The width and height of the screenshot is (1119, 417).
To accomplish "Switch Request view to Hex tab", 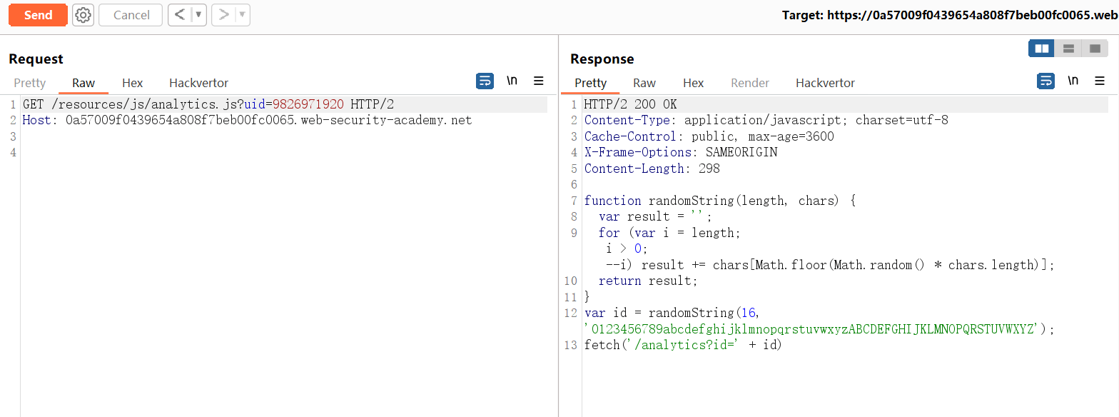I will (132, 83).
